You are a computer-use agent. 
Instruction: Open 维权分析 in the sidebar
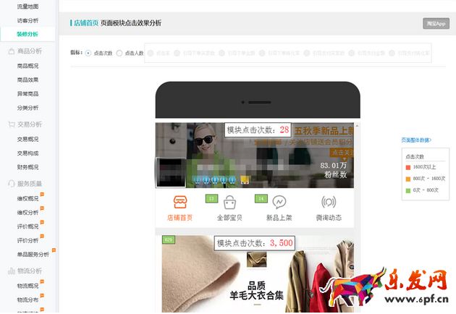pyautogui.click(x=28, y=213)
